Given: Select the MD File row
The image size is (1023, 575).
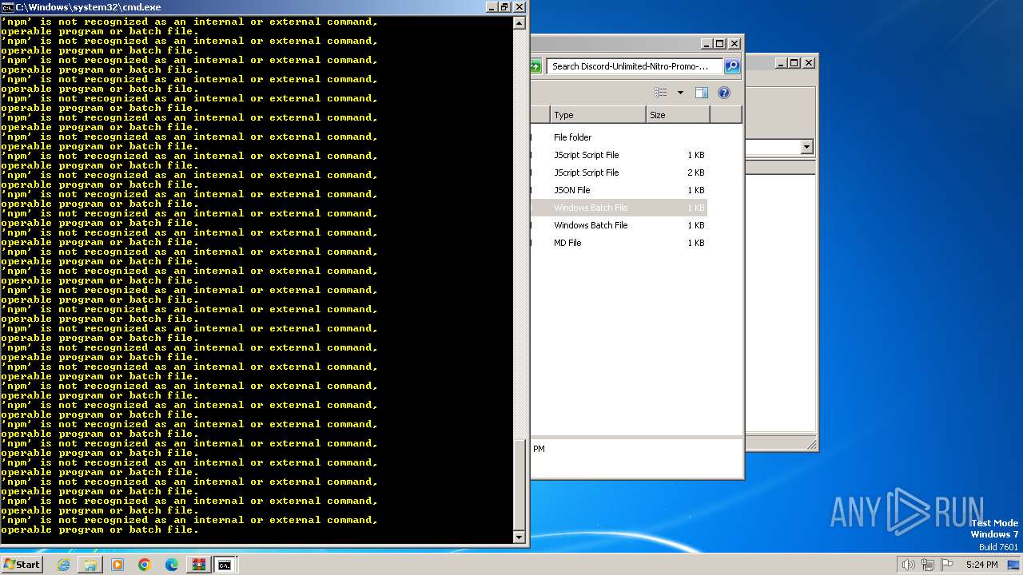Looking at the screenshot, I should (619, 243).
